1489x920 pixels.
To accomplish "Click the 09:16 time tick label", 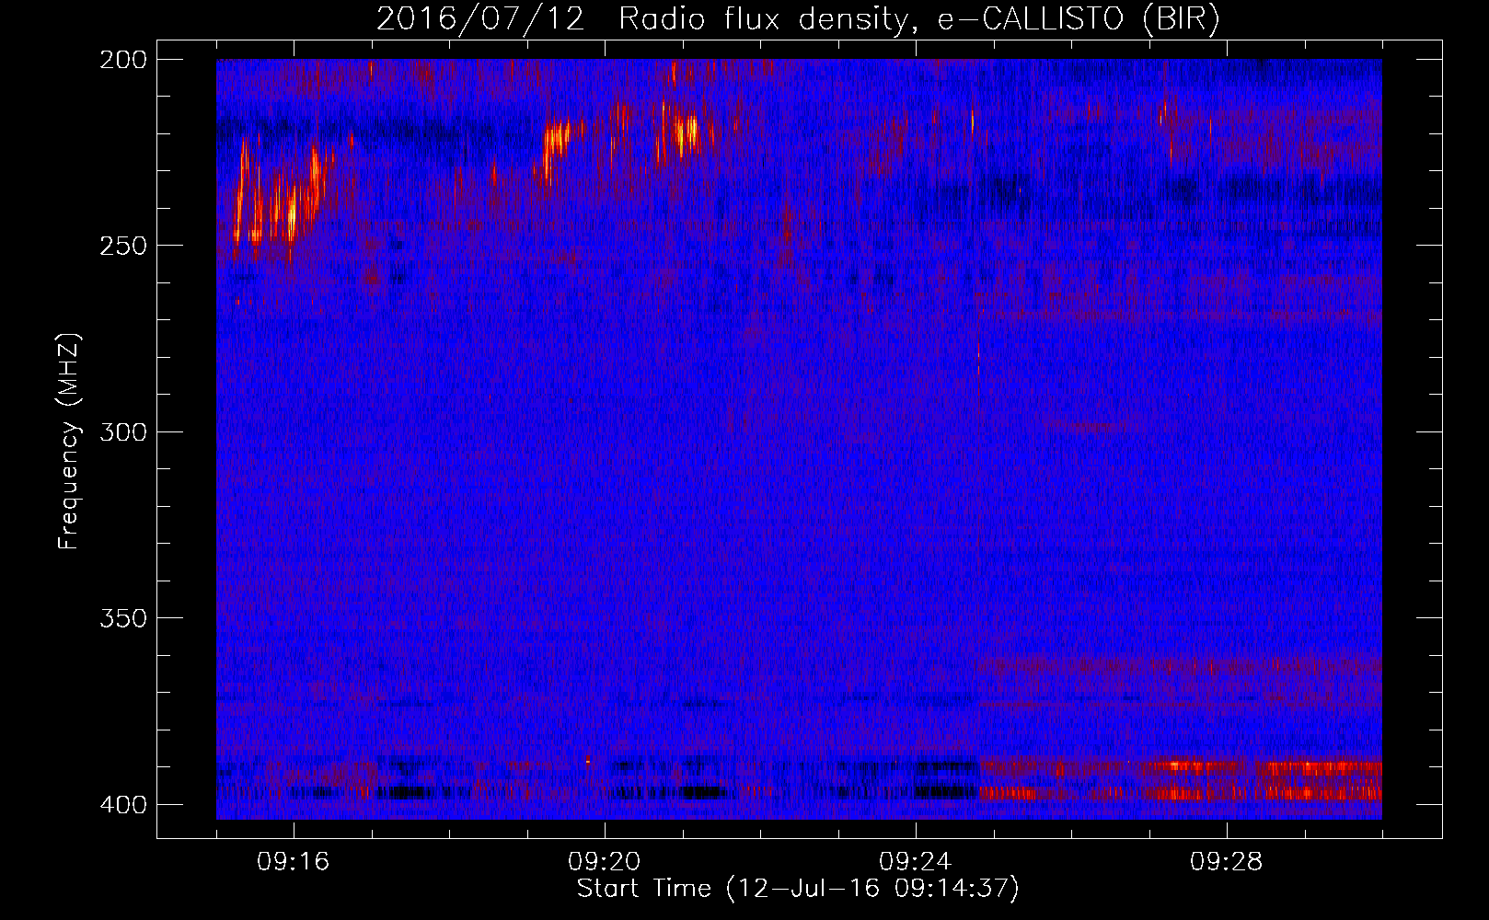I will click(x=293, y=862).
